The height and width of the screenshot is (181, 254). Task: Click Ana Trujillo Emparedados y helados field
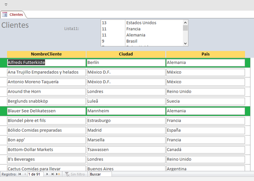tap(46, 72)
